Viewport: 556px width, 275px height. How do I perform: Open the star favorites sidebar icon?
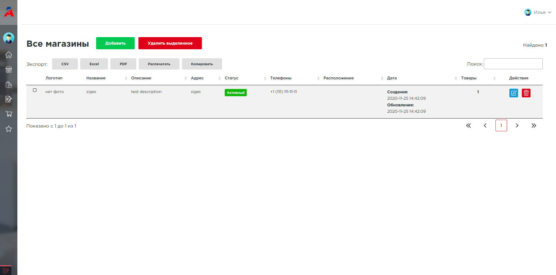click(9, 129)
